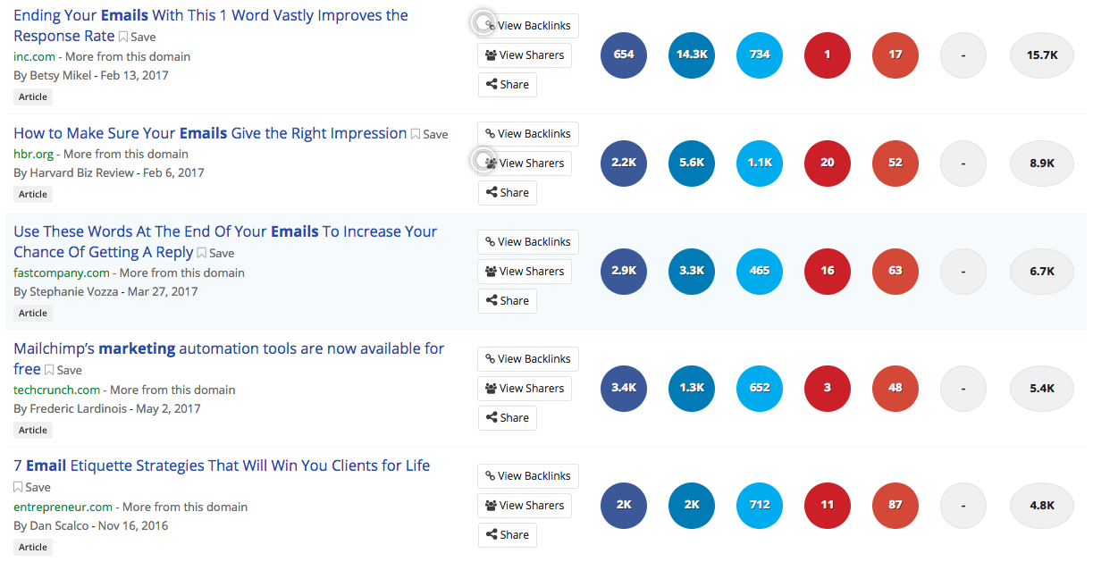
Task: View Backlinks for the inc.com article
Action: point(528,26)
